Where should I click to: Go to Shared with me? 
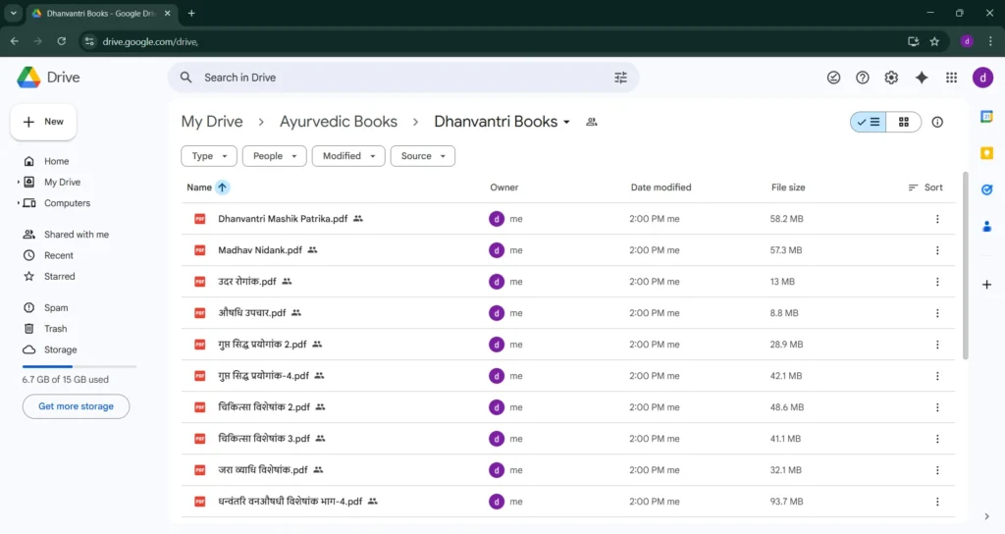pos(76,235)
